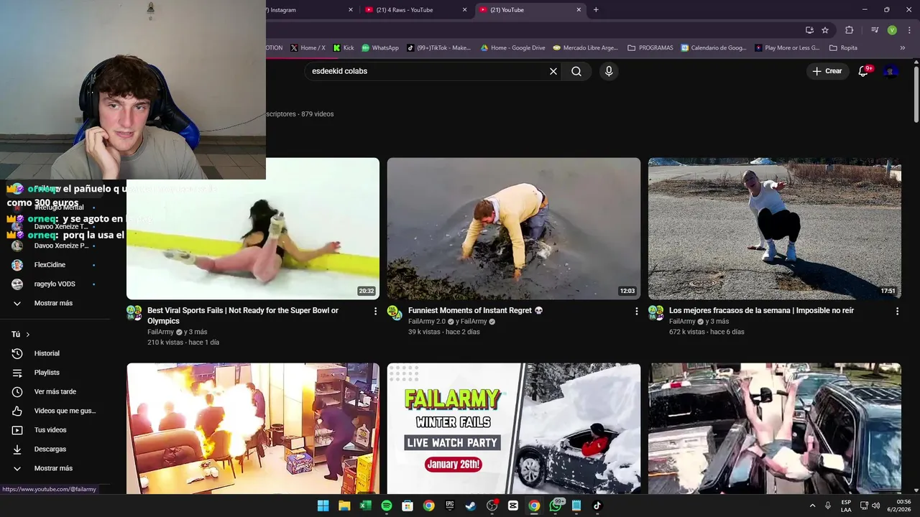Open Chrome media controls icon
The image size is (920, 517).
pos(875,30)
